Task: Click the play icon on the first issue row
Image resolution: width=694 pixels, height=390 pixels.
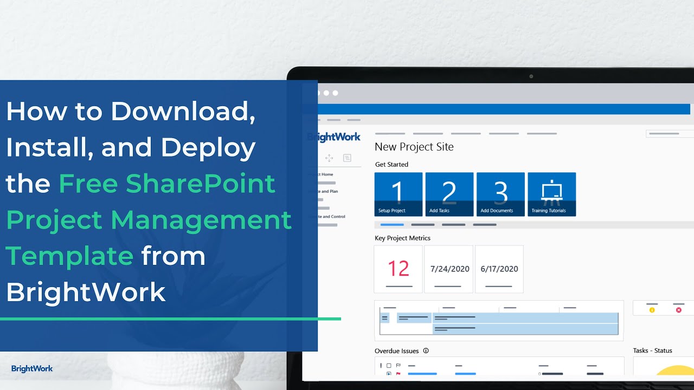Action: pos(389,374)
